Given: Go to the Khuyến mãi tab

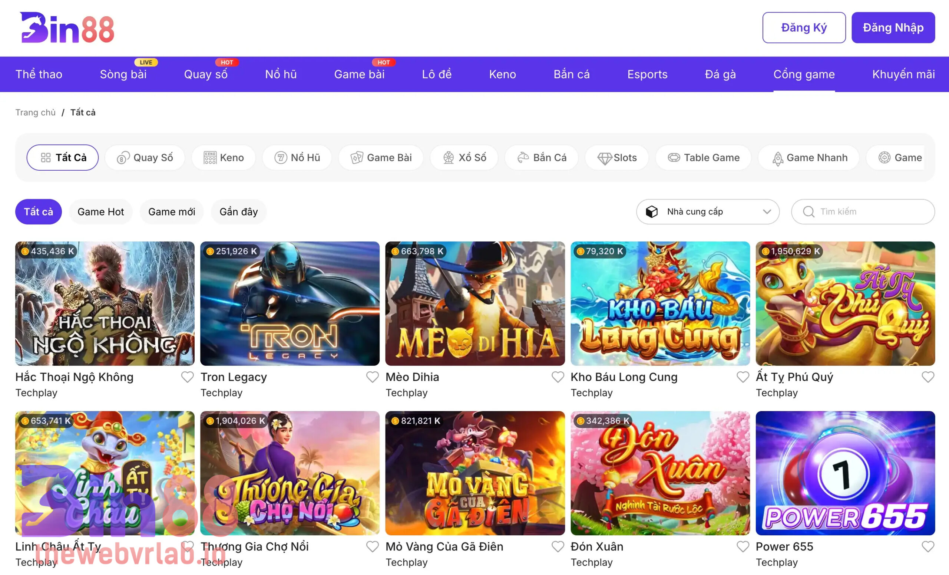Looking at the screenshot, I should (x=903, y=74).
